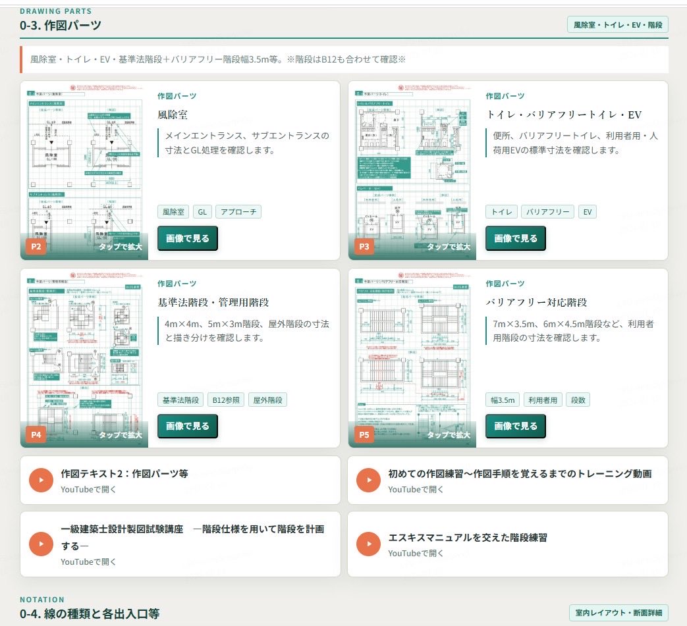Click the タップで拡大 label on P3
This screenshot has width=687, height=626.
448,247
